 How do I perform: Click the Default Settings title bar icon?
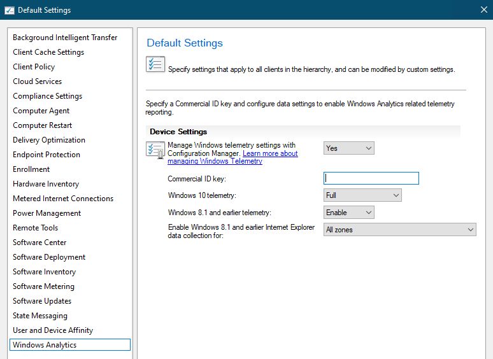coord(9,10)
